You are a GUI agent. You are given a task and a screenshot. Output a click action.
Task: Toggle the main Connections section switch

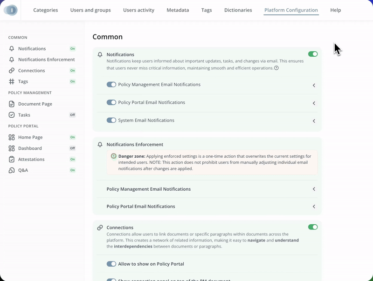click(312, 227)
